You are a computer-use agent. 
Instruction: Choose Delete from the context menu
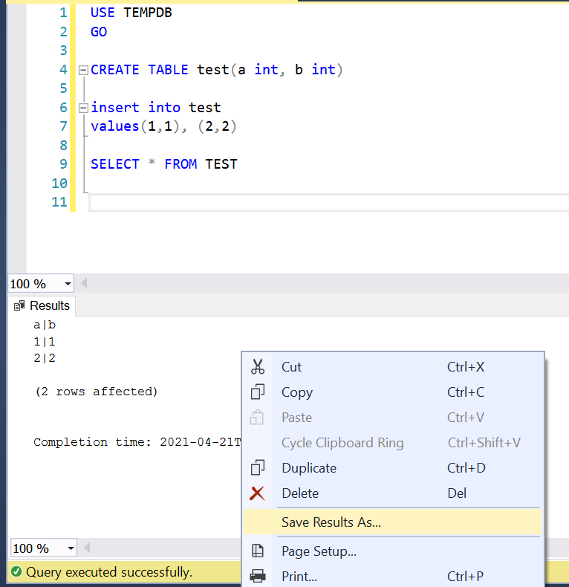[392, 493]
